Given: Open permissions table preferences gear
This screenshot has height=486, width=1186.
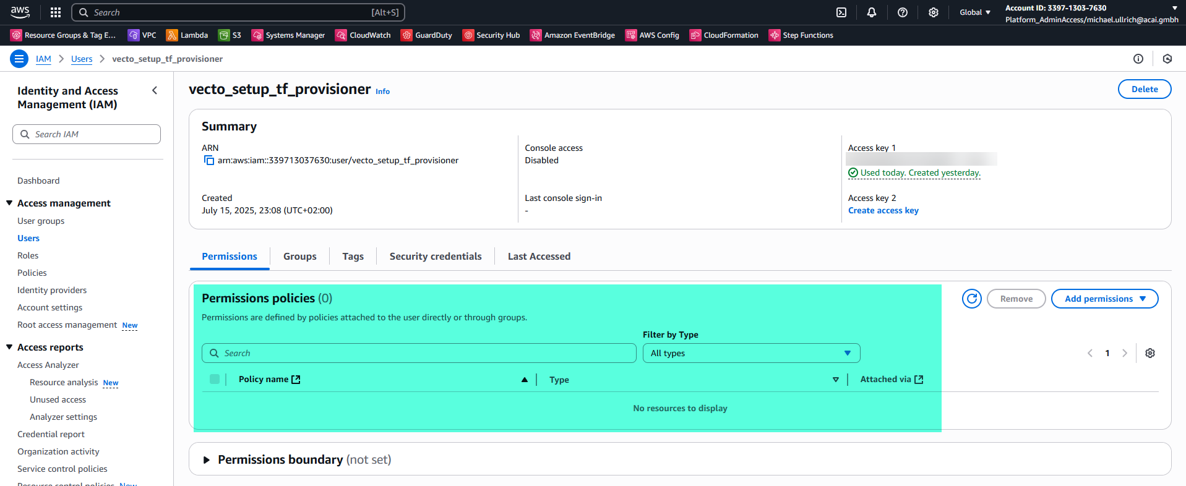Looking at the screenshot, I should point(1150,353).
